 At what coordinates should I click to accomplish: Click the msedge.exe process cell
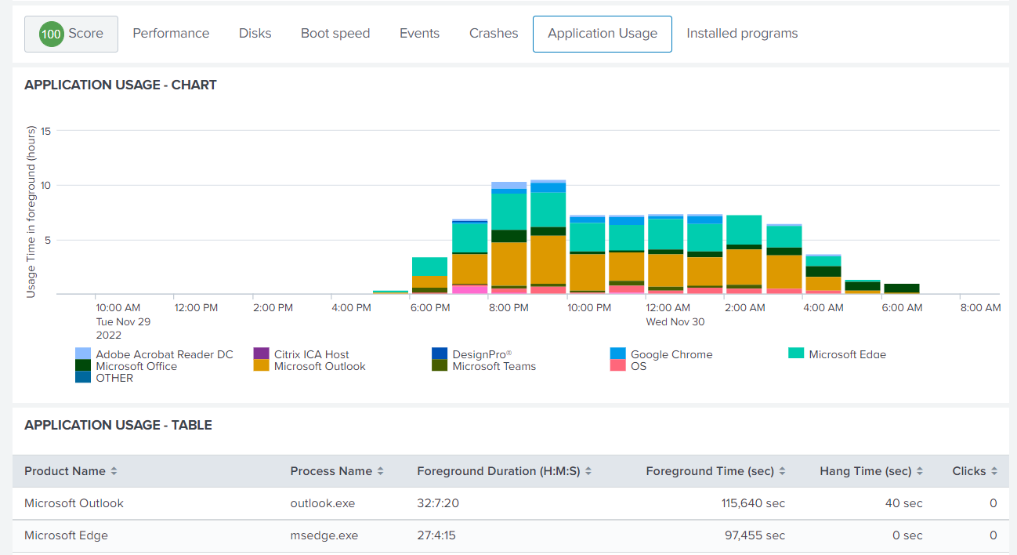(324, 535)
